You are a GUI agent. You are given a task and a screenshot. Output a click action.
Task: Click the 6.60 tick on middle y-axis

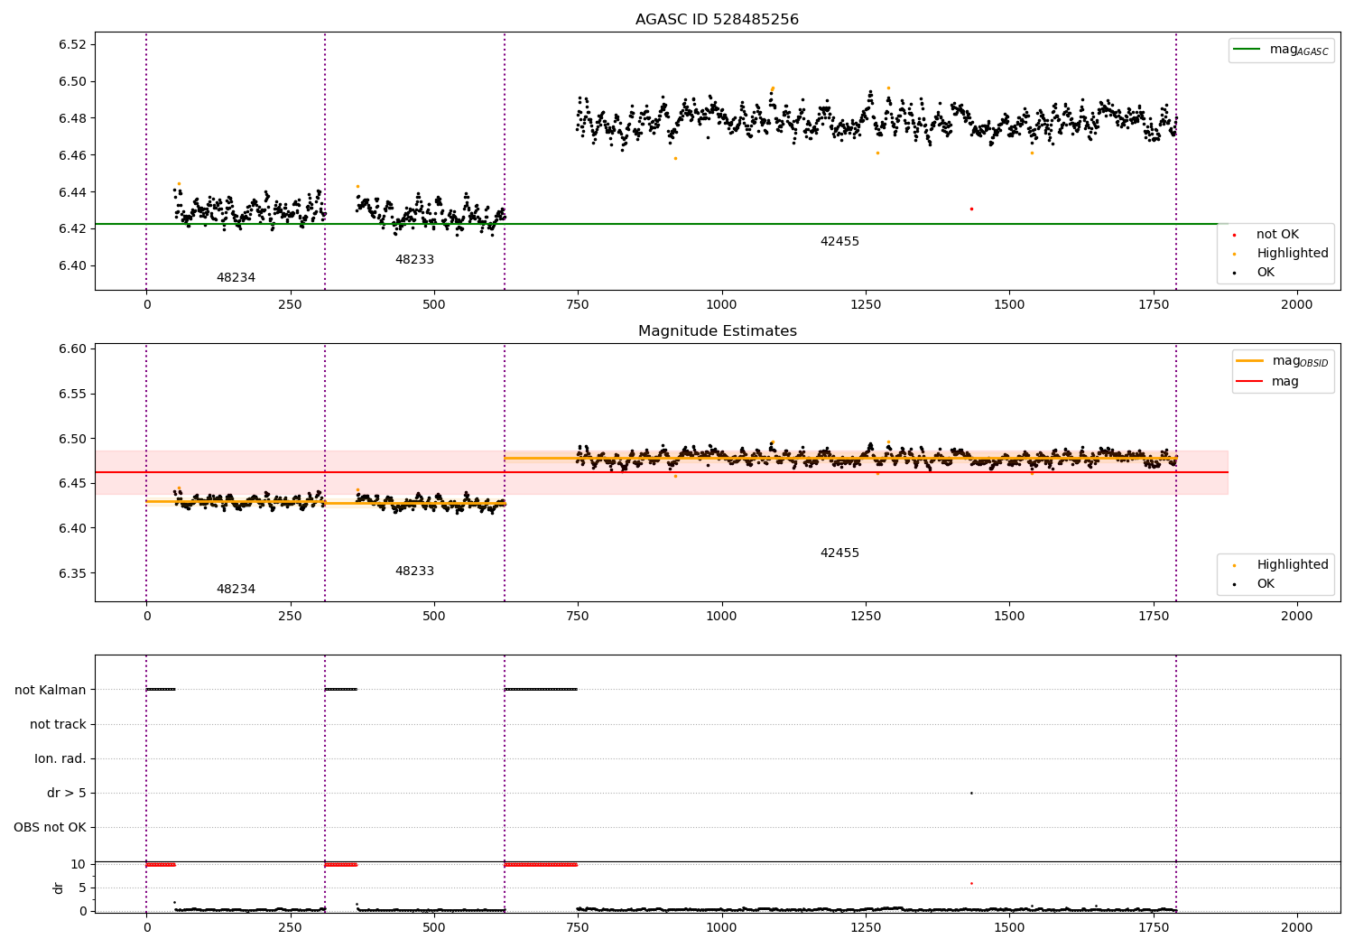[72, 349]
